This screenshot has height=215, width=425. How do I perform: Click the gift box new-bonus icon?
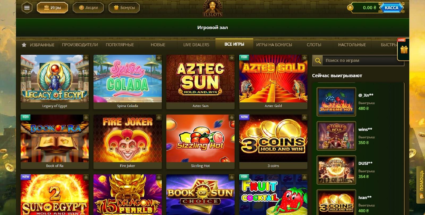(x=404, y=50)
